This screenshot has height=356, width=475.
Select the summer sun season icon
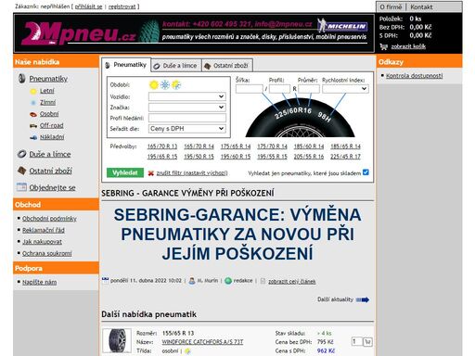[154, 84]
